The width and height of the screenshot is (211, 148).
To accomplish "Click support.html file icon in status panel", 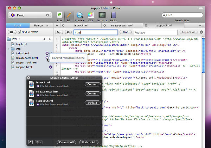I will pos(32,103).
